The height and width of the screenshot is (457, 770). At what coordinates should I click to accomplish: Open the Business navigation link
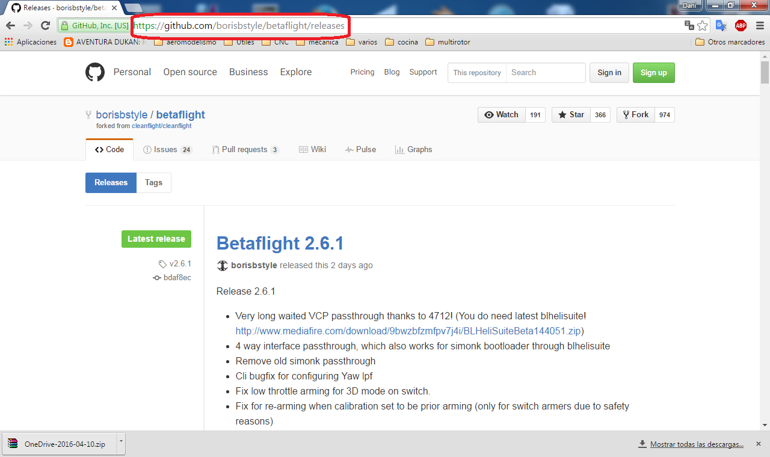248,72
